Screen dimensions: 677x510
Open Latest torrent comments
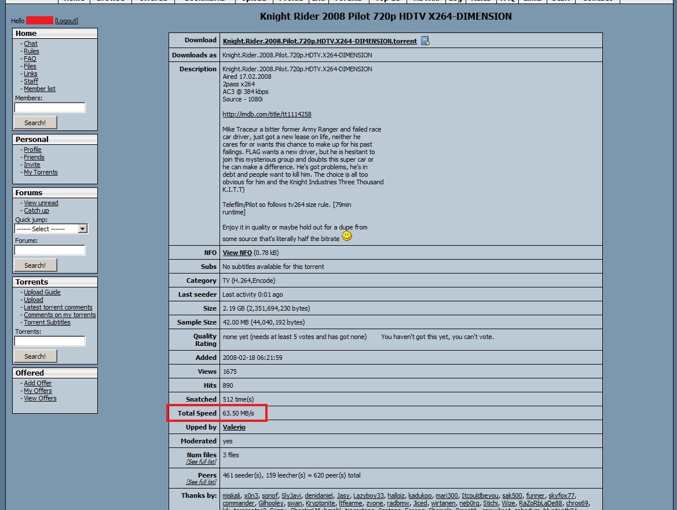tap(58, 307)
